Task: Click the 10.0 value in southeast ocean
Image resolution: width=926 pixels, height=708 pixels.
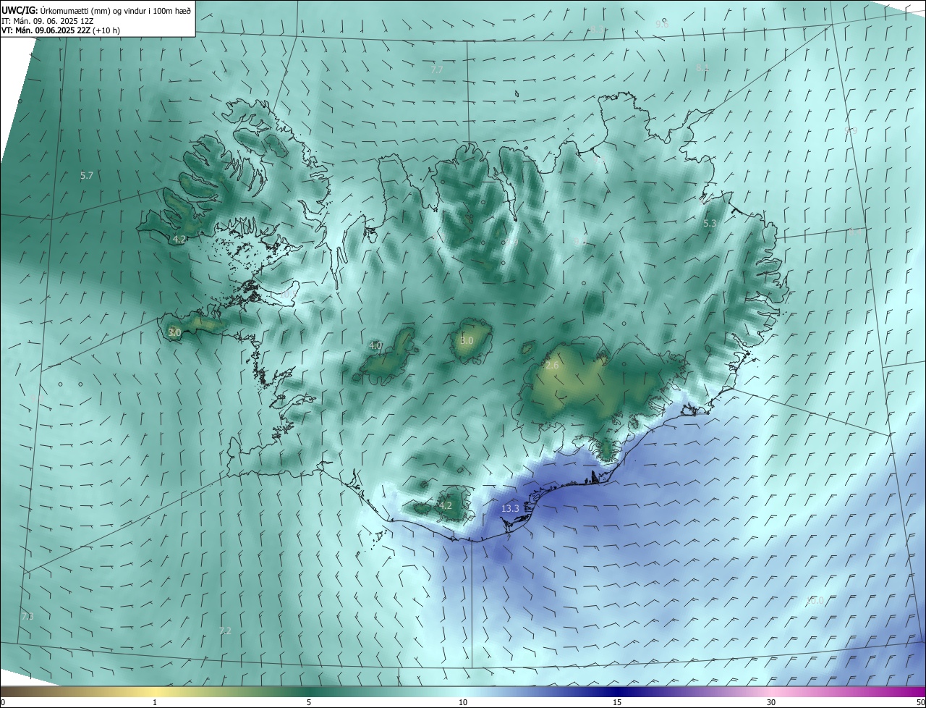Action: point(815,601)
